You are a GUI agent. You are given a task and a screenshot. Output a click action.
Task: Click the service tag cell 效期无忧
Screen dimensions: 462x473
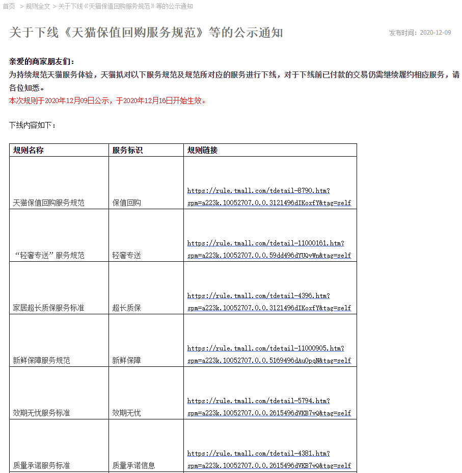(x=126, y=413)
